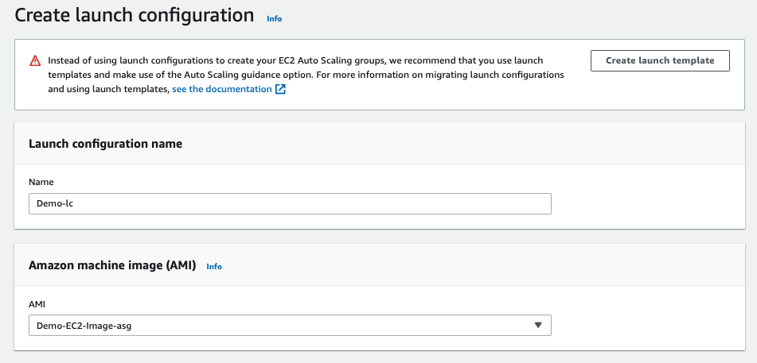
Task: Click the external link icon after documentation
Action: coord(280,89)
